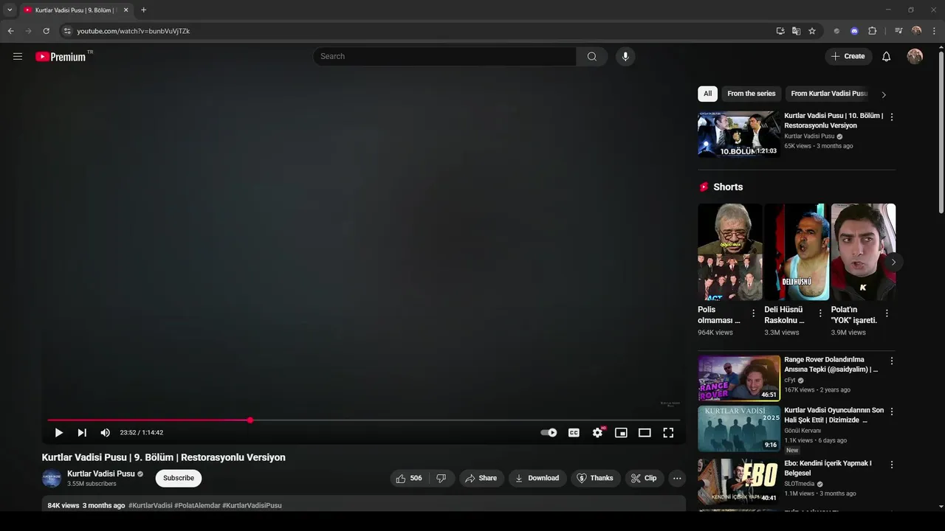Image resolution: width=945 pixels, height=531 pixels.
Task: Open options for Polis olmaması short
Action: [754, 313]
